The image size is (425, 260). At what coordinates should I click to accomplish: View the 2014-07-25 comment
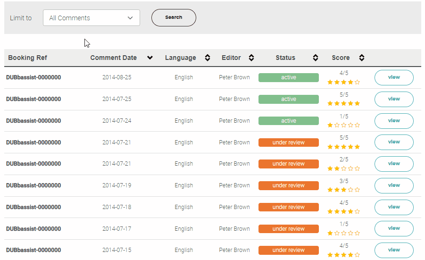click(394, 99)
